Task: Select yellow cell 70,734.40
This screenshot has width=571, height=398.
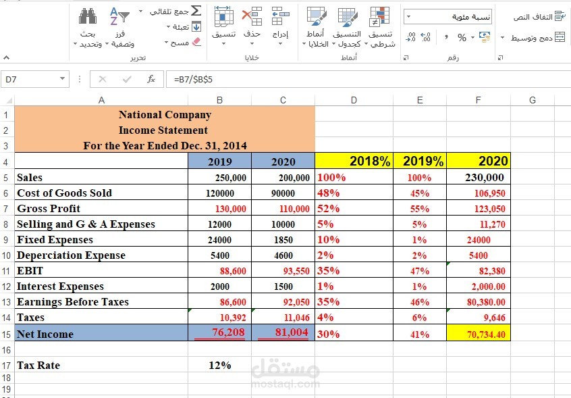Action: (x=479, y=334)
